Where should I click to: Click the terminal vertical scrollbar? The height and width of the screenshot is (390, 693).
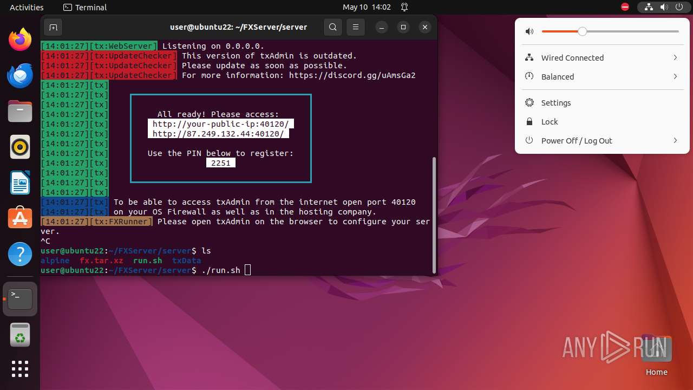tap(434, 214)
